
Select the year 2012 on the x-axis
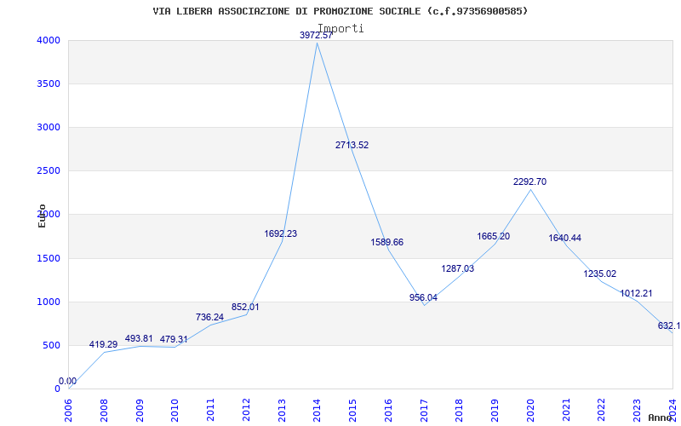(x=246, y=410)
